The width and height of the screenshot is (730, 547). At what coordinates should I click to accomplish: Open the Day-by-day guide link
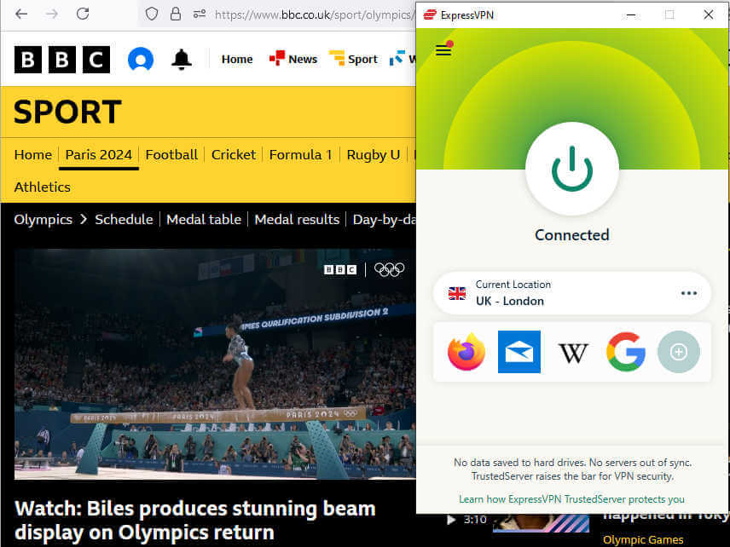[384, 220]
